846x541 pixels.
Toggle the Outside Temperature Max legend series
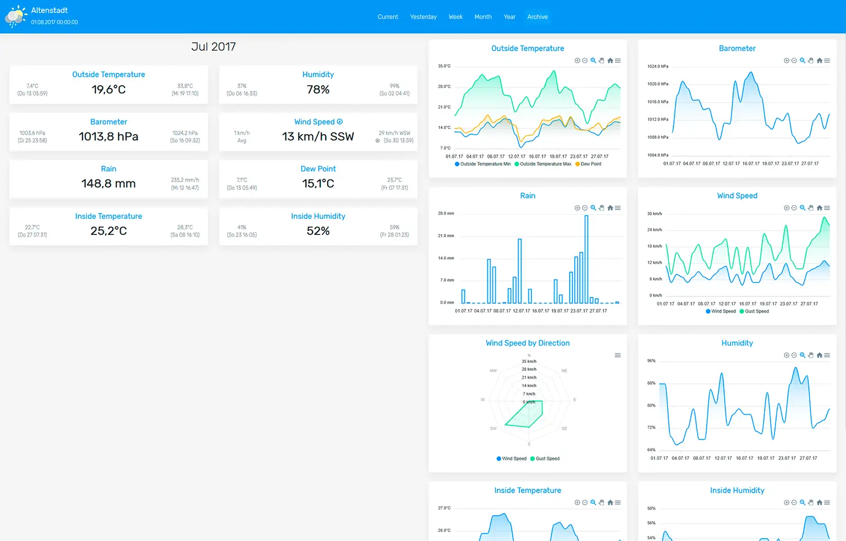click(543, 164)
